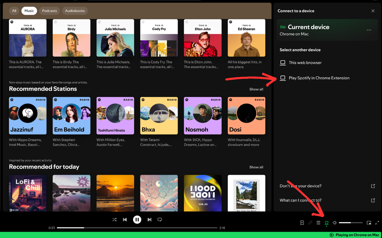Adjust the volume slider
The width and height of the screenshot is (382, 238).
pos(351,223)
